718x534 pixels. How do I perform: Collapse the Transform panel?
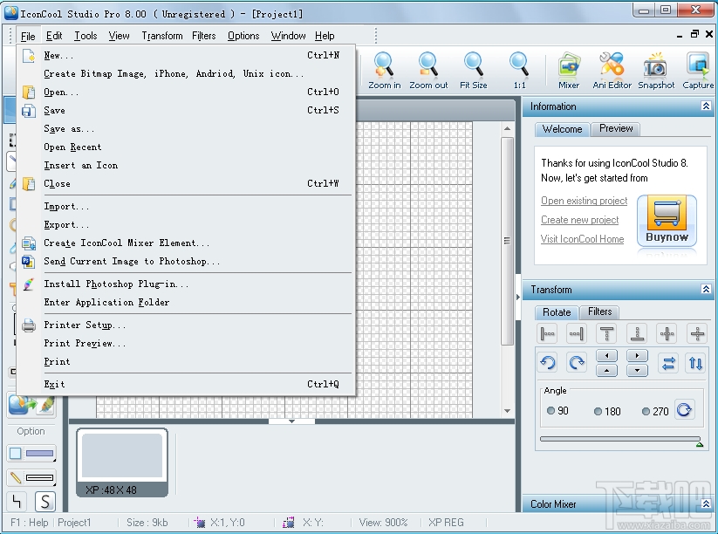(x=704, y=289)
